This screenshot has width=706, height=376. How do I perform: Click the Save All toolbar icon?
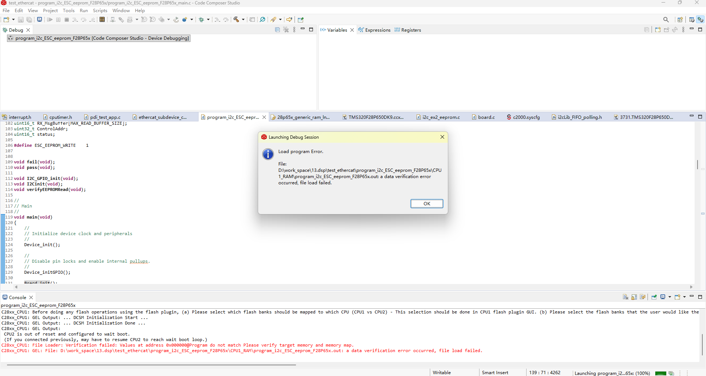pos(29,19)
